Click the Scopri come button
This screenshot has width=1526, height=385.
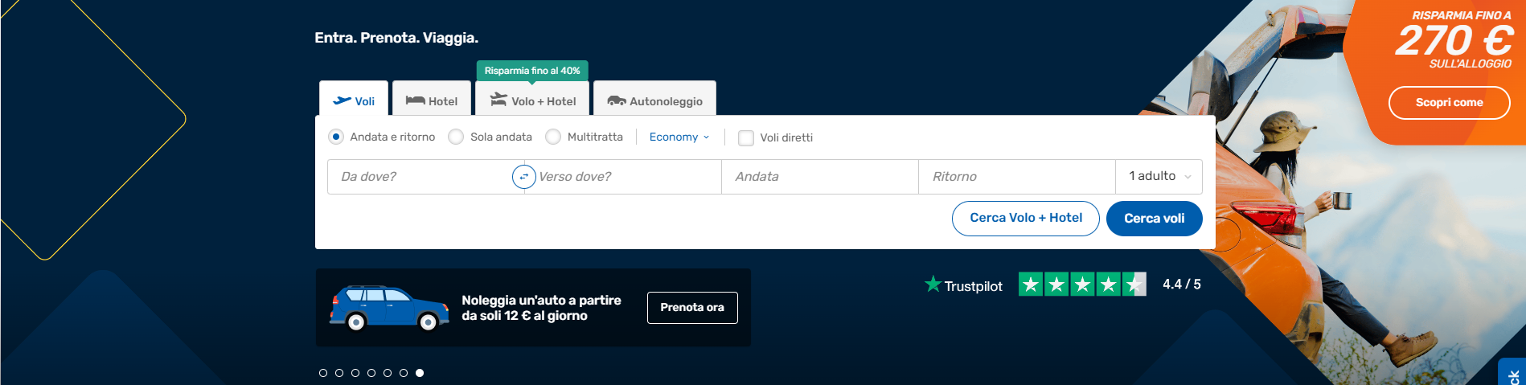coord(1450,103)
